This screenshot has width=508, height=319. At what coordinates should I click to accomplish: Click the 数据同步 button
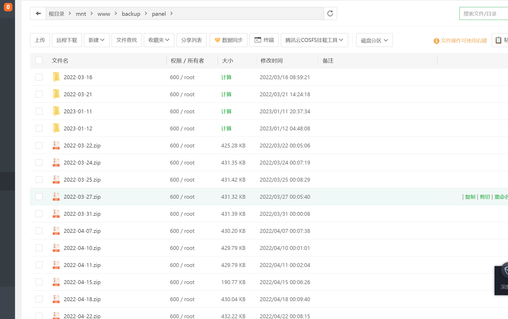tap(228, 40)
